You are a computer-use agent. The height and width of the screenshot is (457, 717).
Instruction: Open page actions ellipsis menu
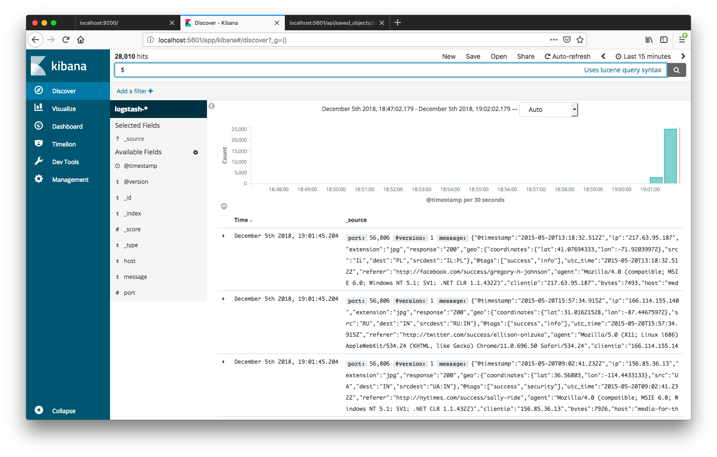554,40
